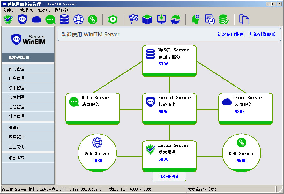Select 频道管理 in the sidebar
Screen dimensions: 284x194
tap(28, 137)
